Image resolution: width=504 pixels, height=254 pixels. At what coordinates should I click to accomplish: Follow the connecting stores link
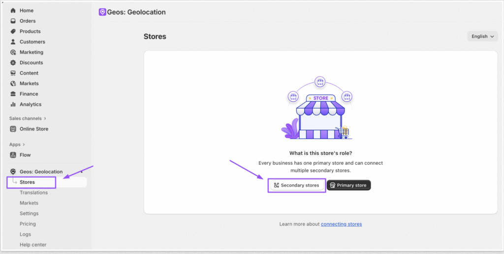[341, 224]
